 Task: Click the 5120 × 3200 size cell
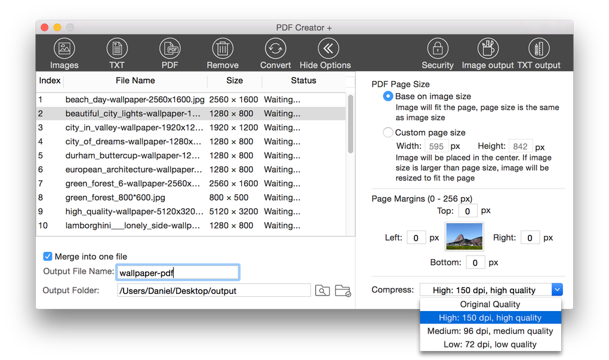pos(233,211)
